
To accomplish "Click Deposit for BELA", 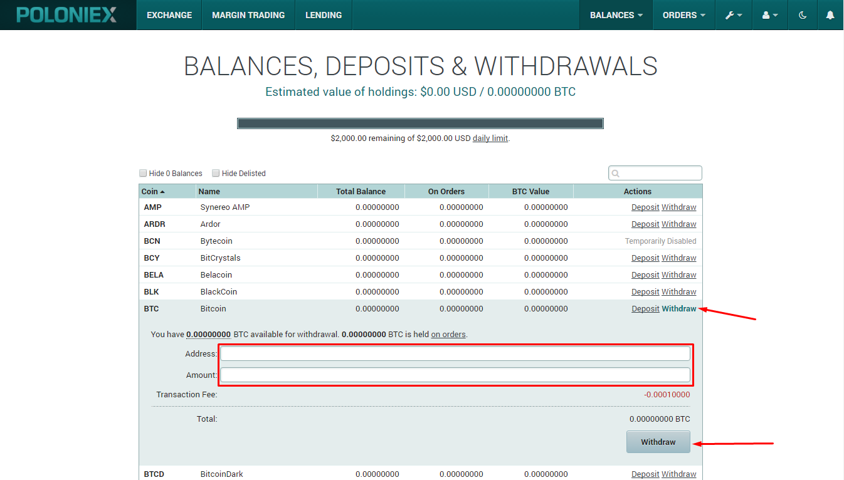I will point(645,275).
